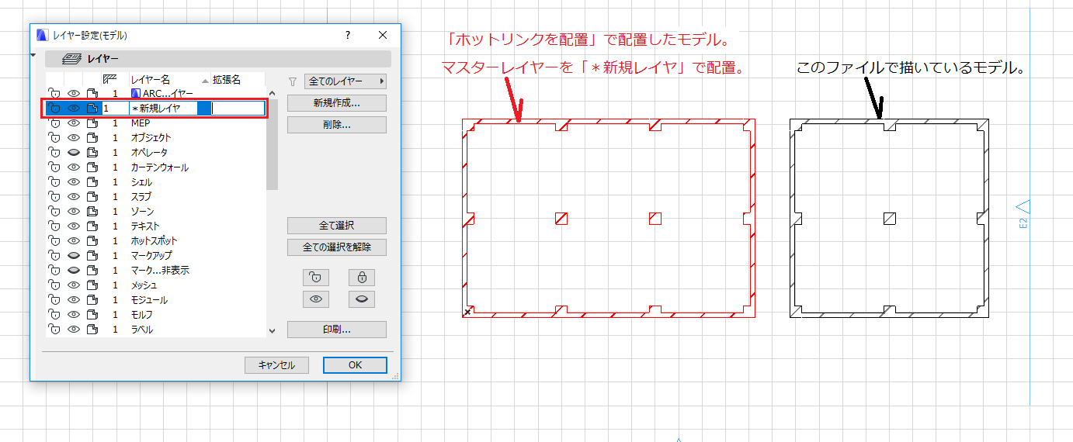
Task: Hide the オブジェクト layer via eye icon
Action: (x=74, y=137)
